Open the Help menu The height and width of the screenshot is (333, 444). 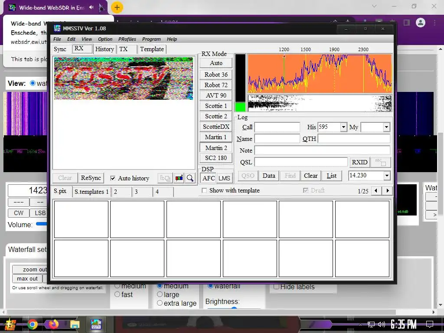click(x=172, y=39)
